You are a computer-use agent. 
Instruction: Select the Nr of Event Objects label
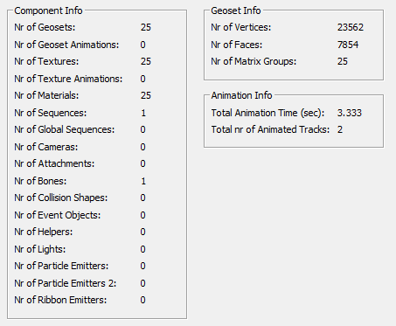57,215
